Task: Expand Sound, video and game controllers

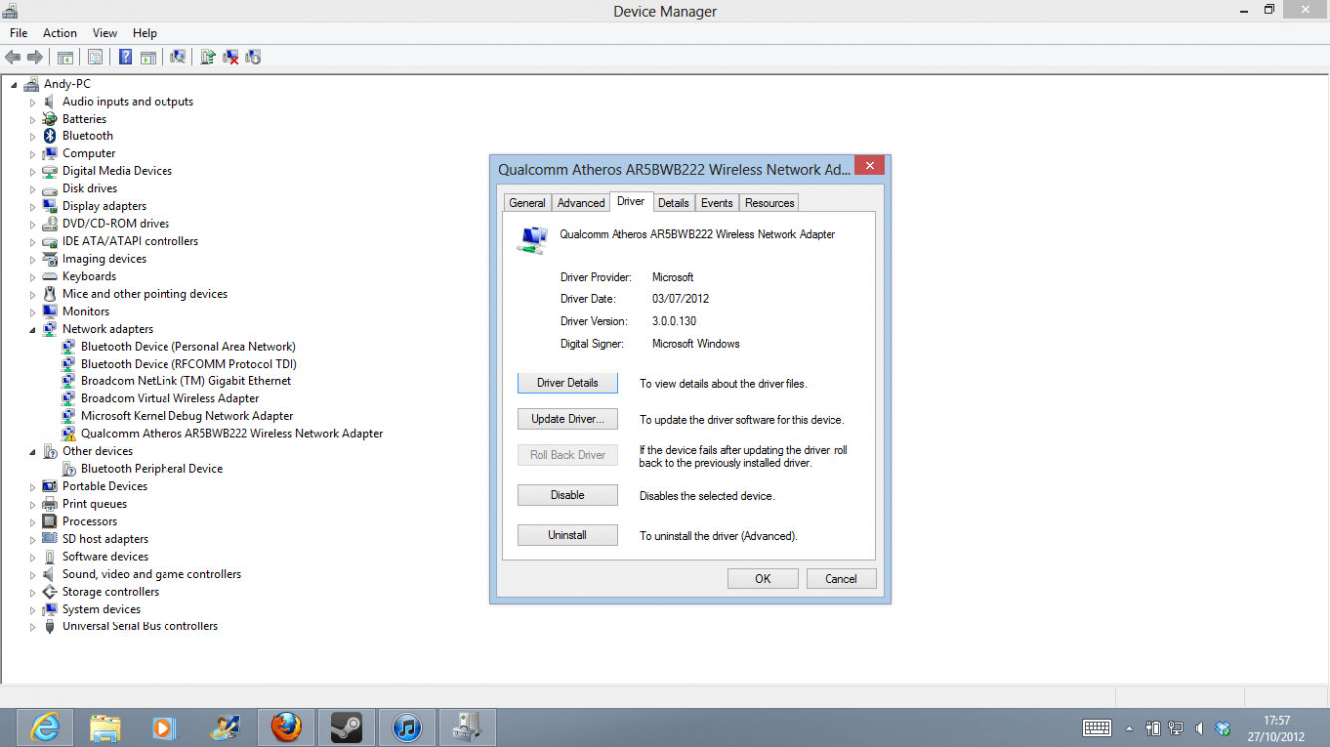Action: pyautogui.click(x=32, y=575)
